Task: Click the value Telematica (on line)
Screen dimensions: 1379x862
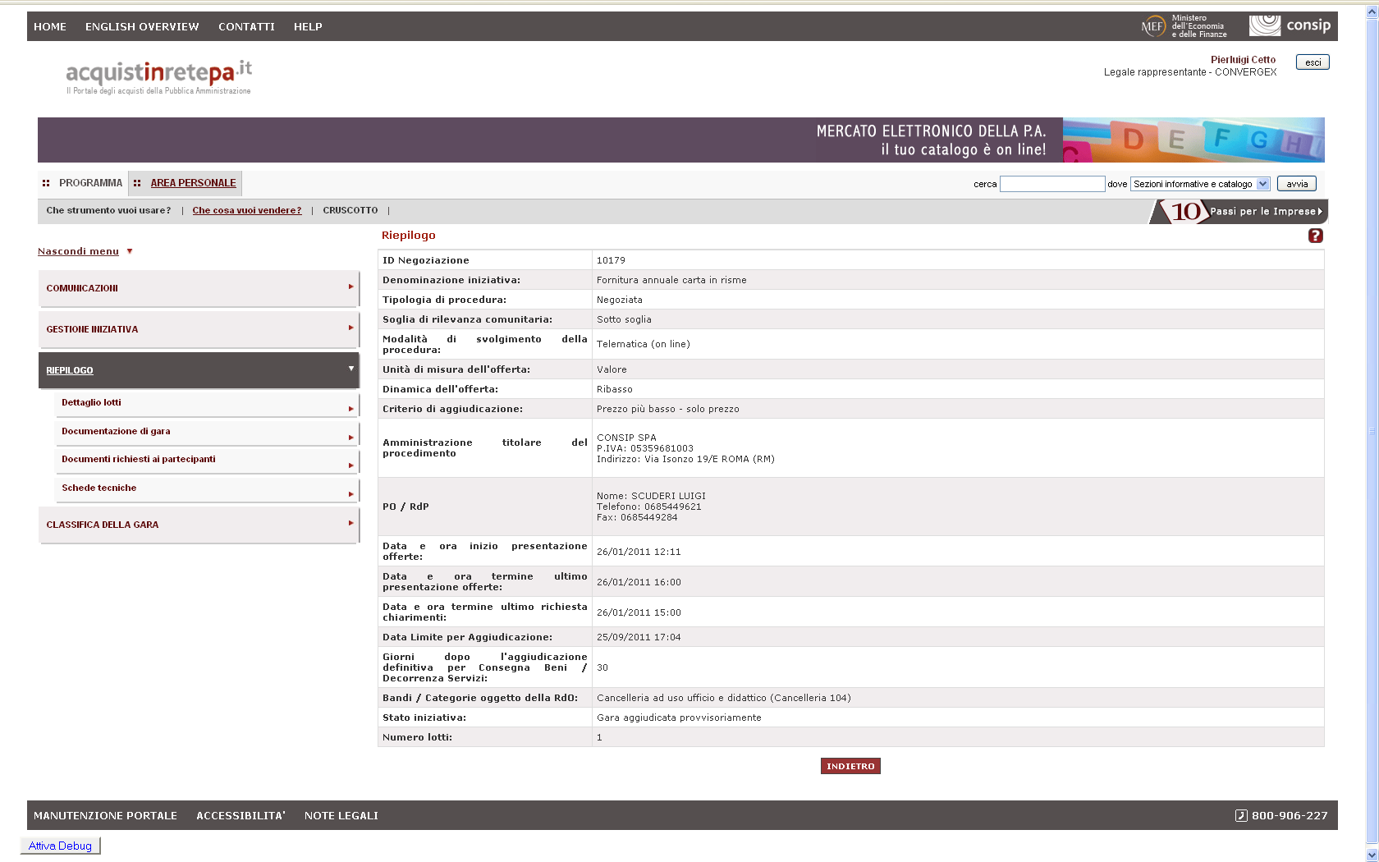Action: [x=643, y=344]
